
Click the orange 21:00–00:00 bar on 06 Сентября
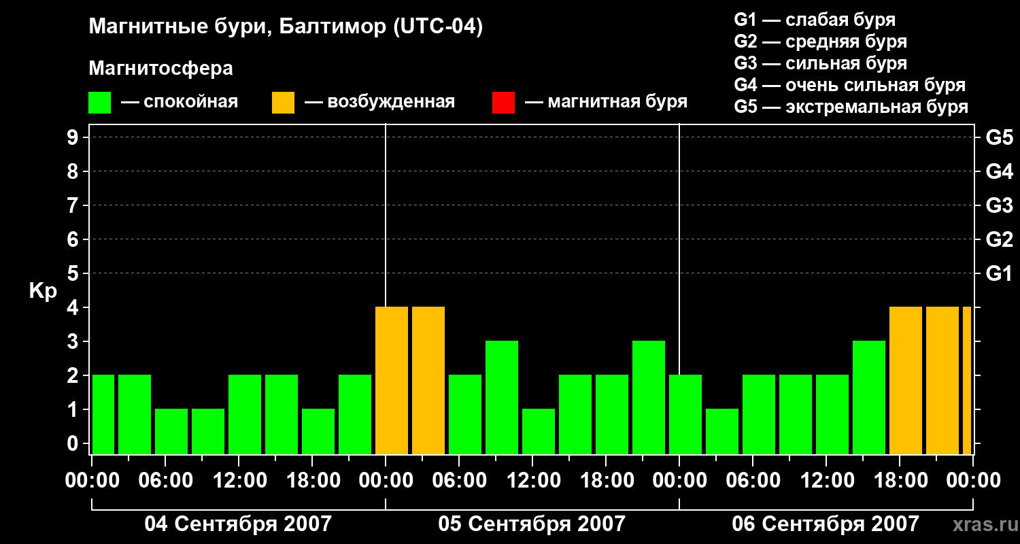pos(942,380)
